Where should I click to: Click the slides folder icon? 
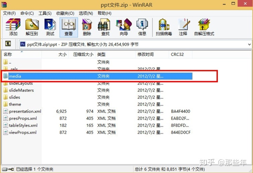(6, 97)
